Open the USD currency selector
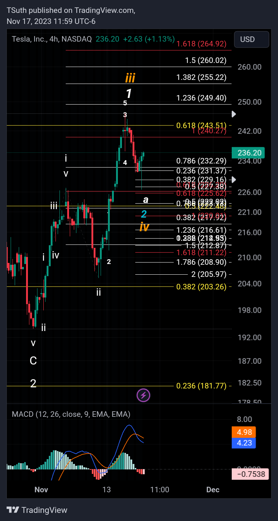 [x=252, y=39]
